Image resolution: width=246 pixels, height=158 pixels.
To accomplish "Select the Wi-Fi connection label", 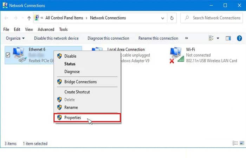I will tap(190, 50).
